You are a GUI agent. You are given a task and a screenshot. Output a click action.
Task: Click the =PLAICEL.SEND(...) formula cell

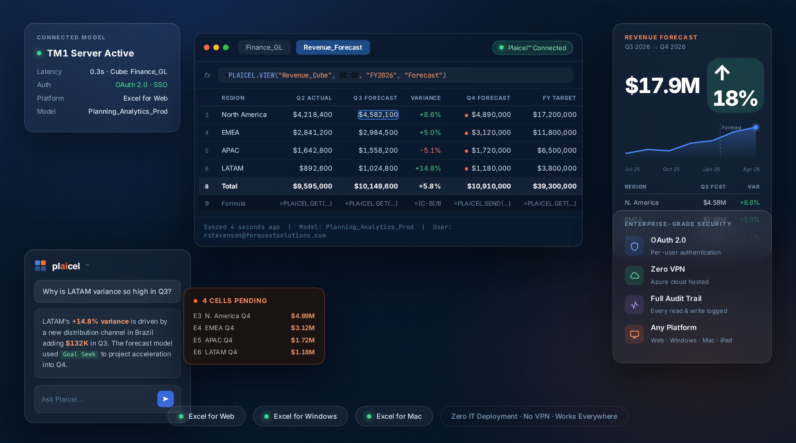point(482,203)
